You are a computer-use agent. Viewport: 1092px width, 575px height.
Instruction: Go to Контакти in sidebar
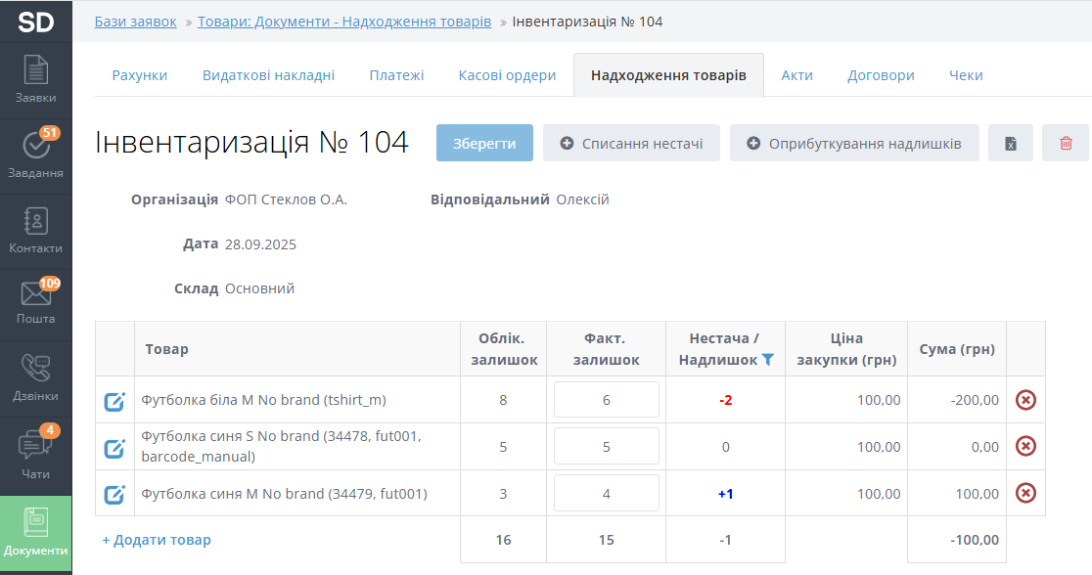pyautogui.click(x=35, y=231)
